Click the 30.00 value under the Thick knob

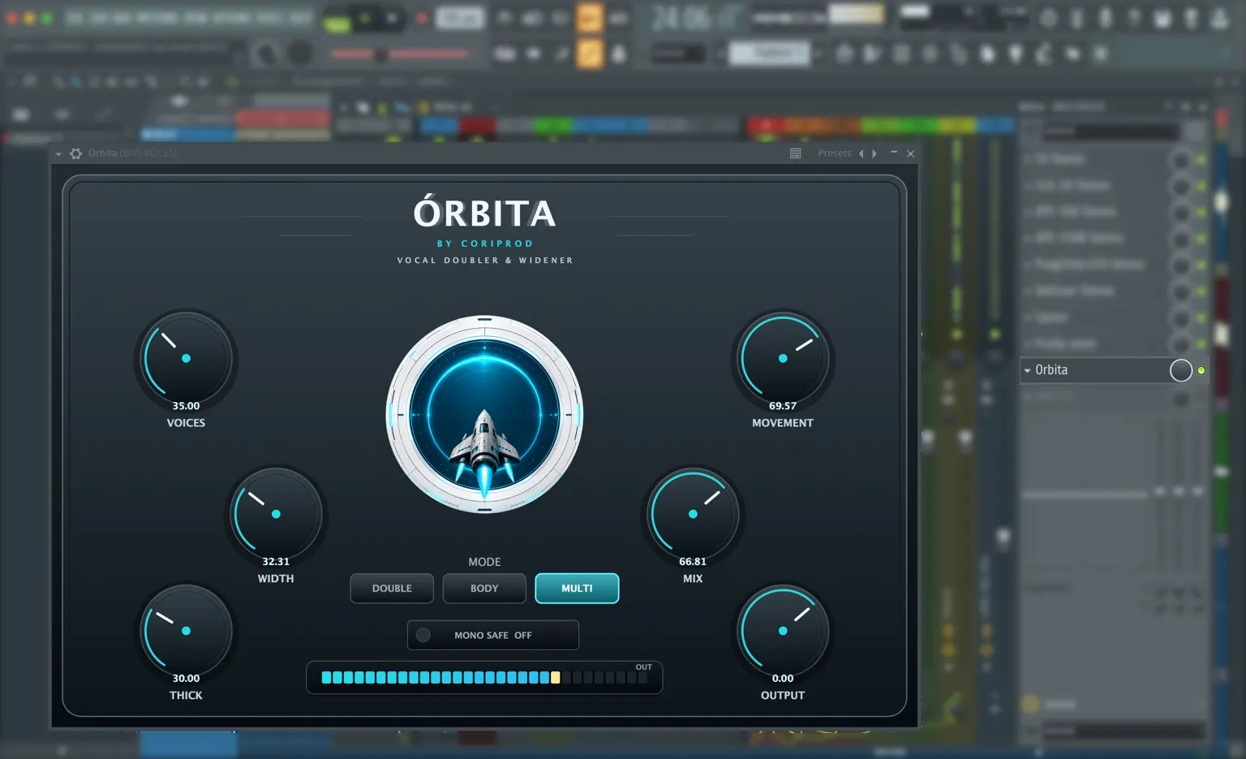[186, 679]
